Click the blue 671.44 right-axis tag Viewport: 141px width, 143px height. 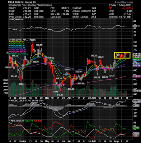click(x=137, y=64)
